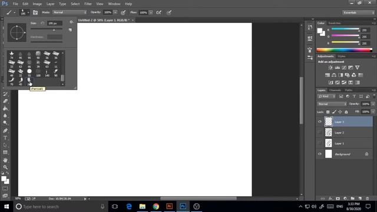The width and height of the screenshot is (377, 212).
Task: Switch to the Channels tab
Action: coord(335,90)
